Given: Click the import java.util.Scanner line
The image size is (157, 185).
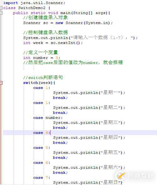Looking at the screenshot, I should pos(34,3).
